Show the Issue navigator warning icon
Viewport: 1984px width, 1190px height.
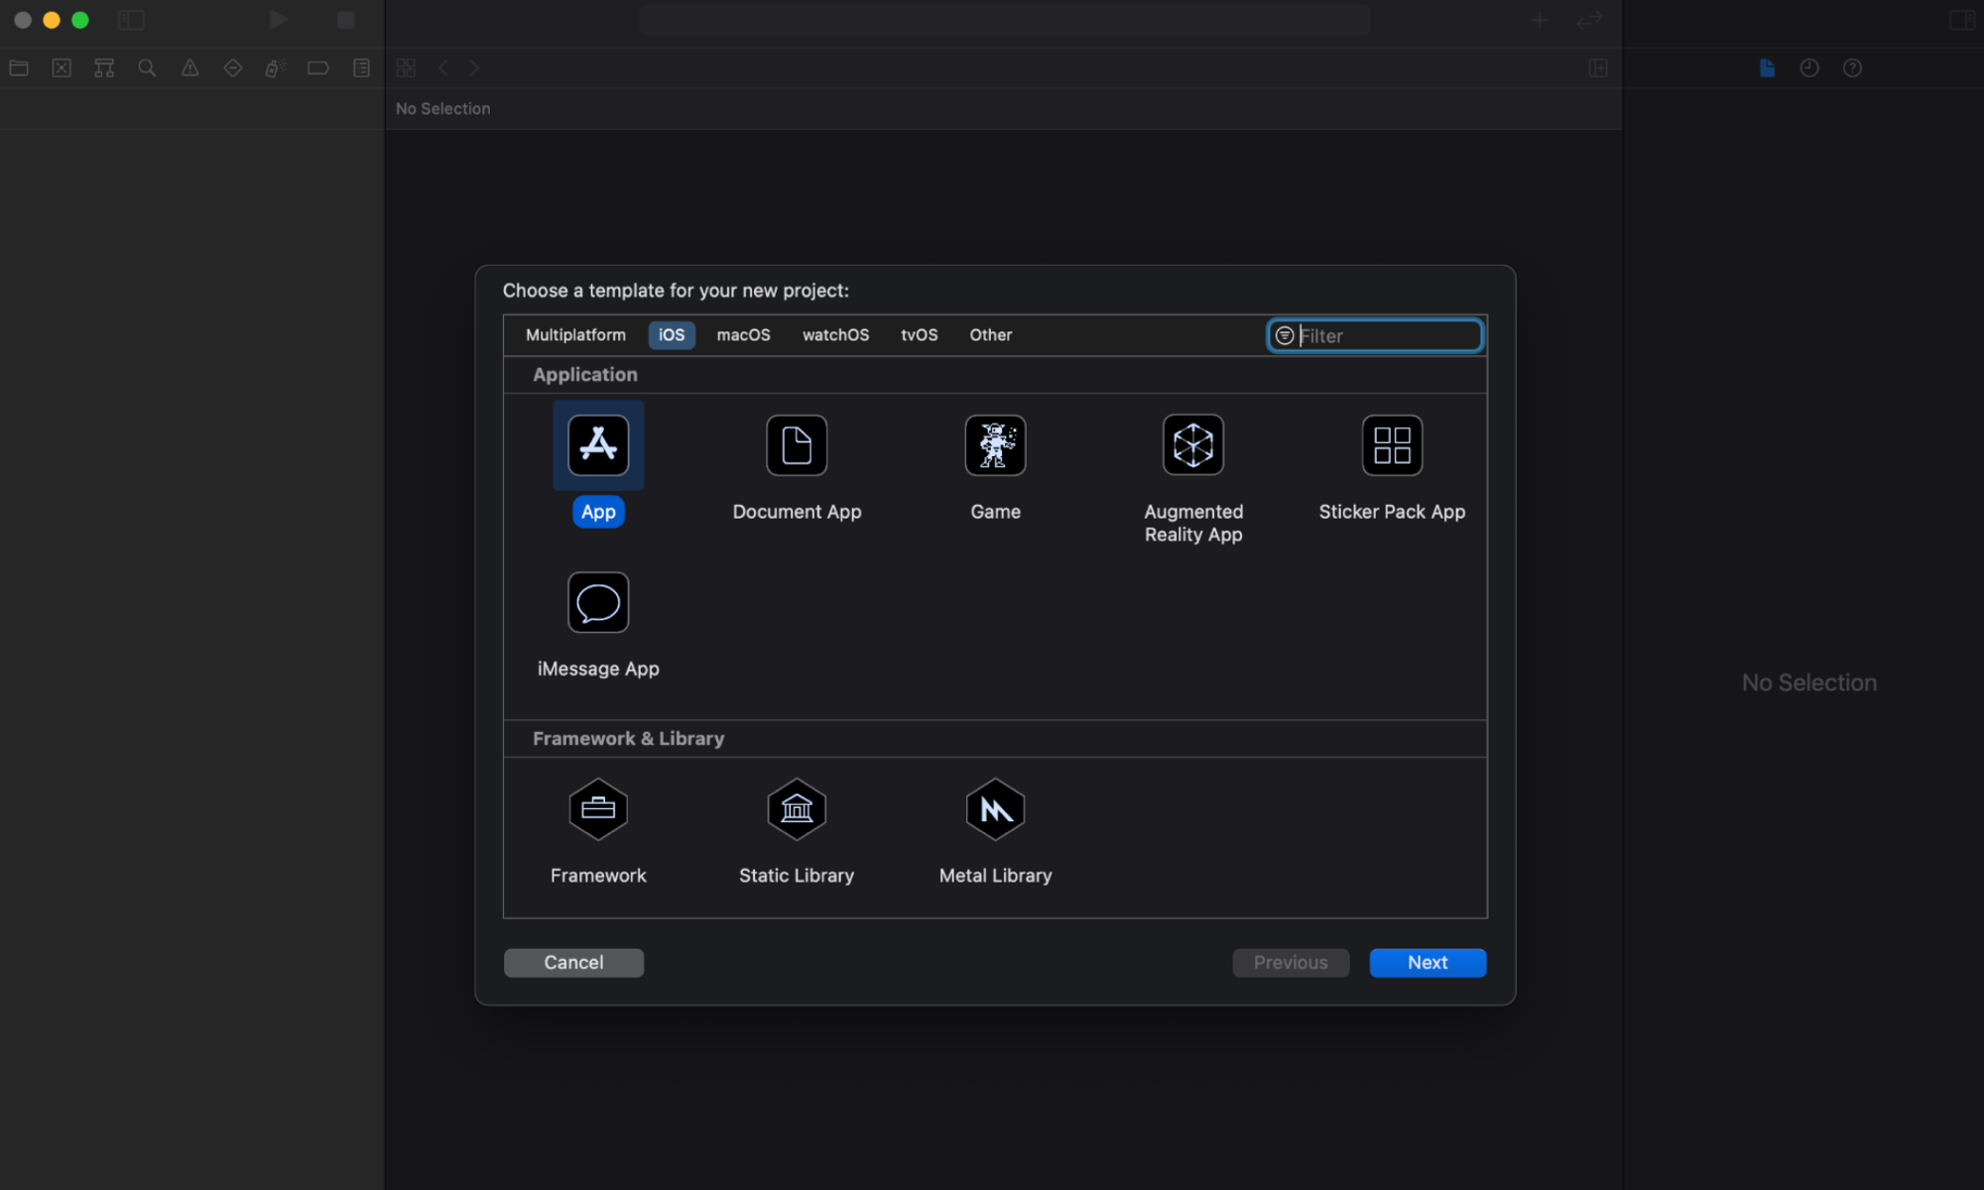(189, 68)
